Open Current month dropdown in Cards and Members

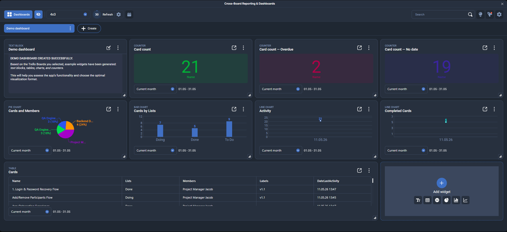click(30, 150)
